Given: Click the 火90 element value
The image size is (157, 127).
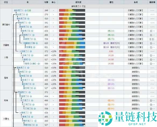Looking at the screenshot, I should pyautogui.click(x=111, y=51).
